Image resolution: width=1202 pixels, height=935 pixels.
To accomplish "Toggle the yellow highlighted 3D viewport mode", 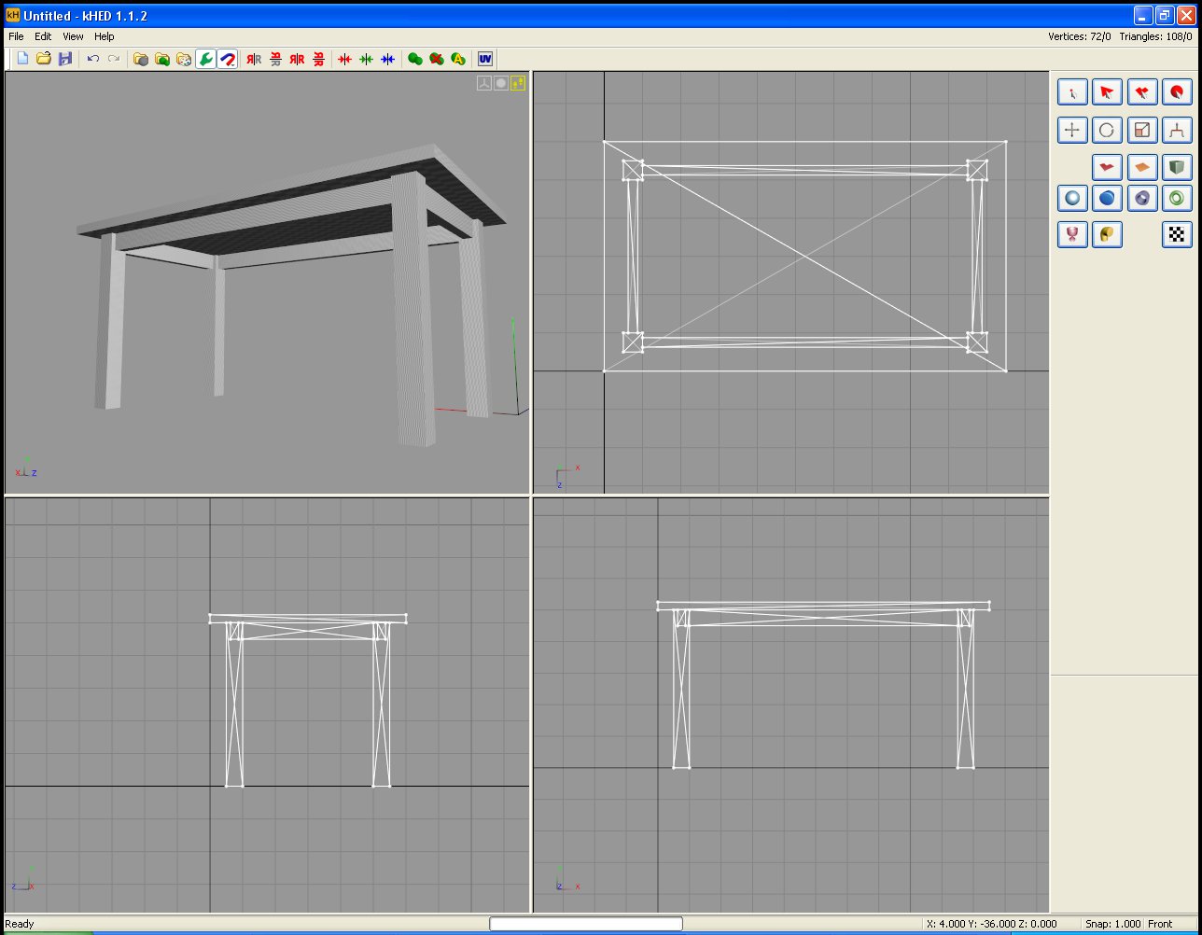I will (518, 83).
